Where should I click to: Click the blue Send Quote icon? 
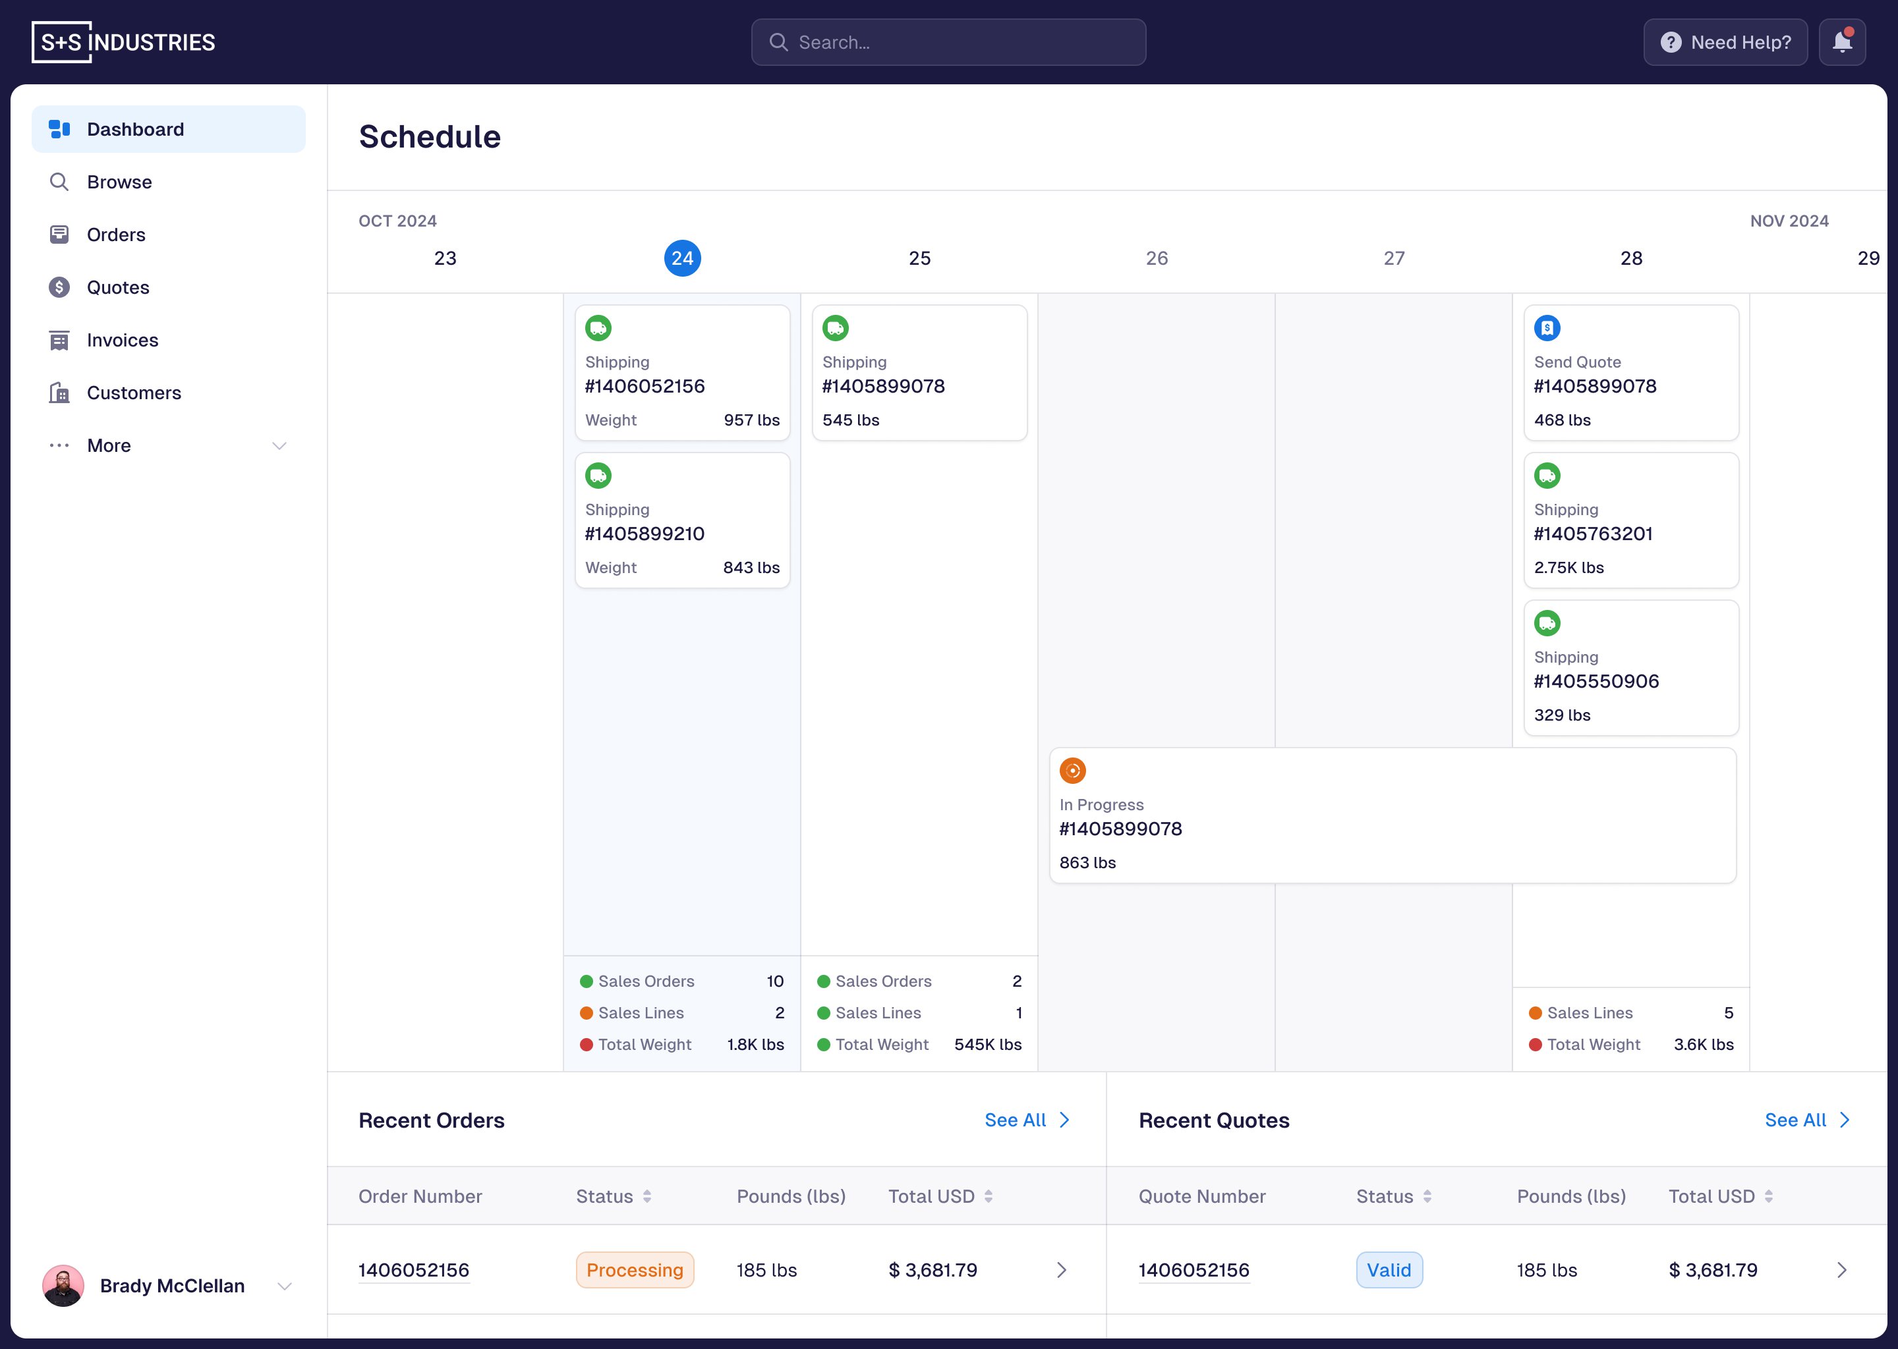1547,328
